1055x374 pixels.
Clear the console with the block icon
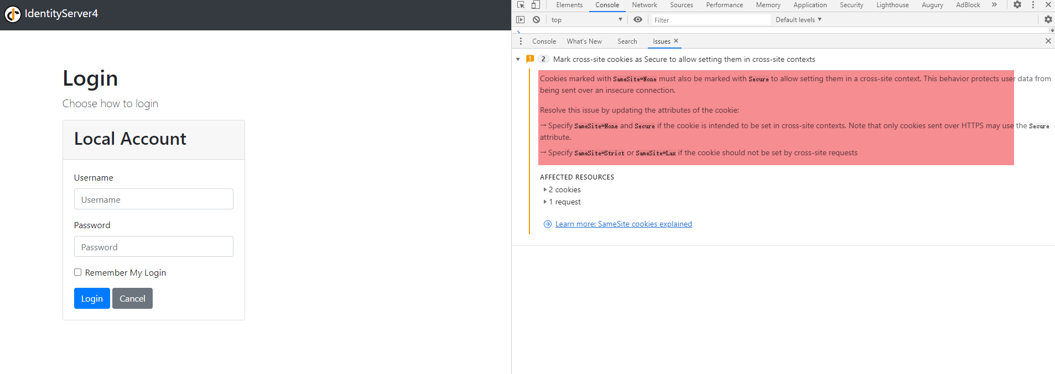(536, 20)
